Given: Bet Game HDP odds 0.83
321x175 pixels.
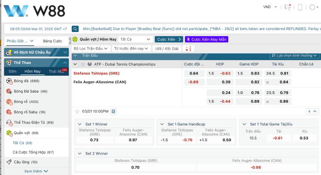Looking at the screenshot, I should click(x=249, y=73).
